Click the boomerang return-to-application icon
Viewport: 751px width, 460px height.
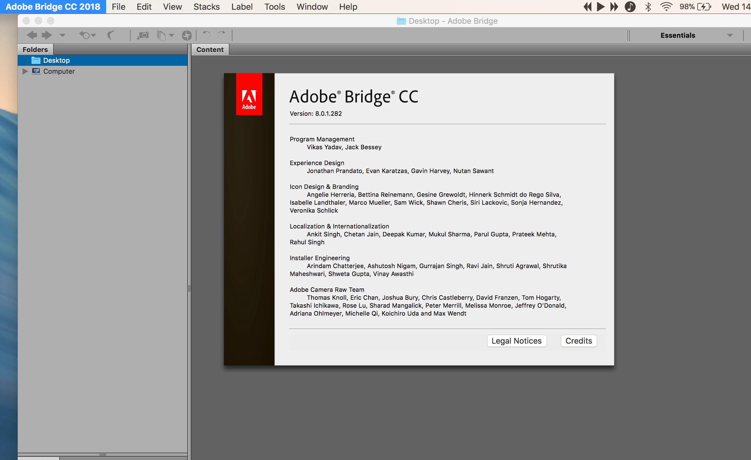111,35
